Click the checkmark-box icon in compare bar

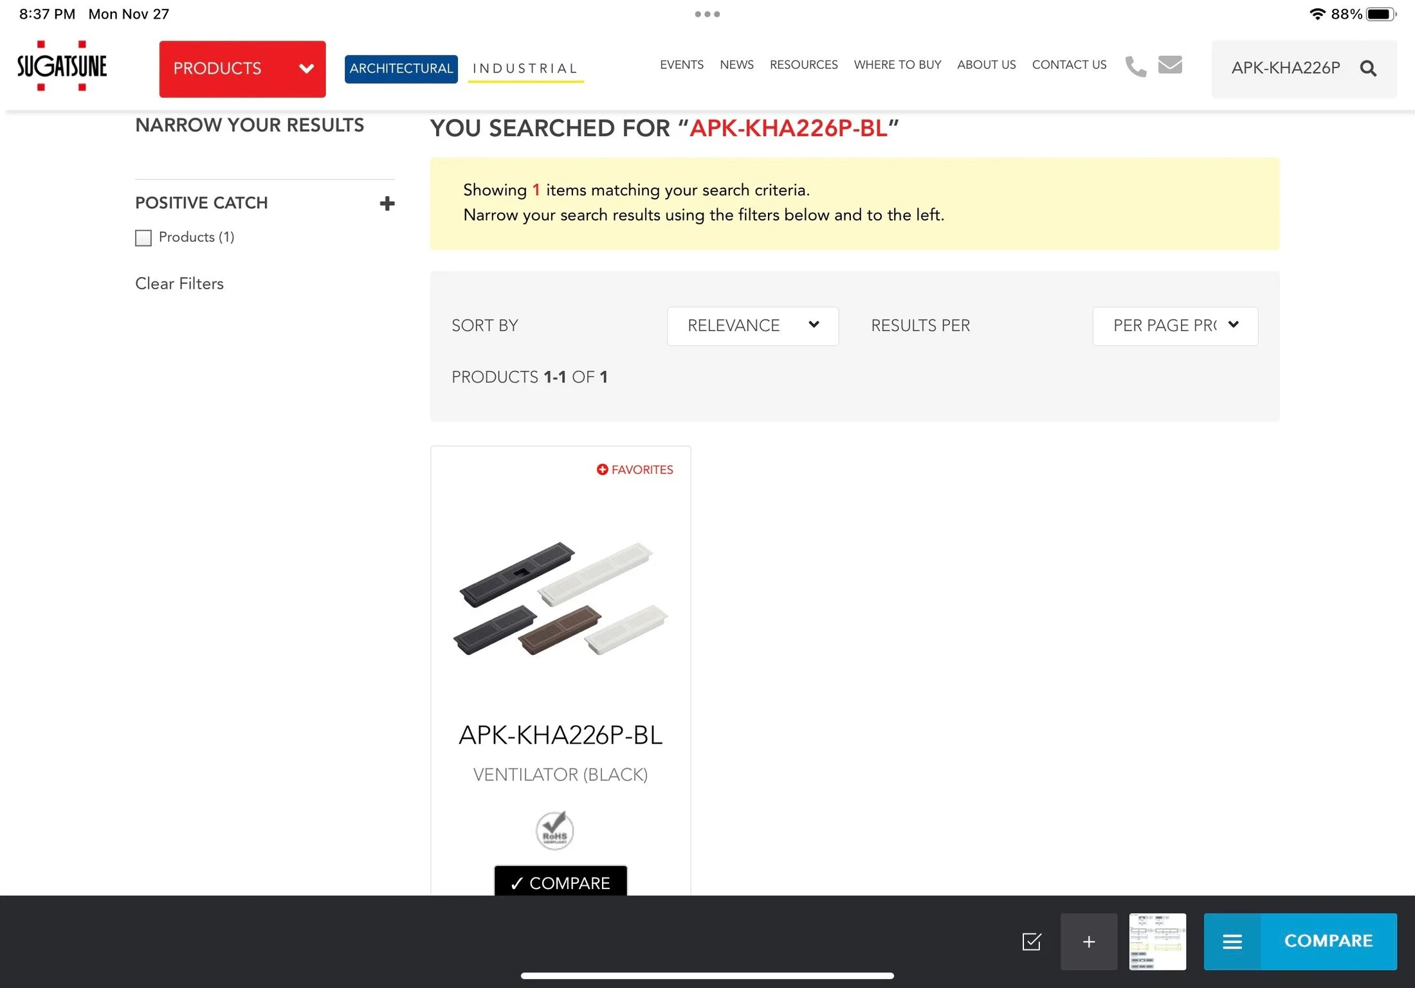(1032, 942)
